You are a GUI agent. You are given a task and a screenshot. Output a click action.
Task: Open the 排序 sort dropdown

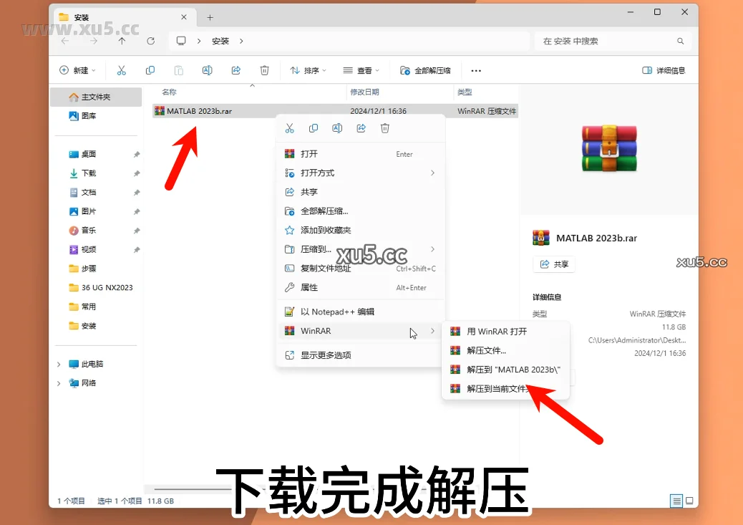[308, 70]
